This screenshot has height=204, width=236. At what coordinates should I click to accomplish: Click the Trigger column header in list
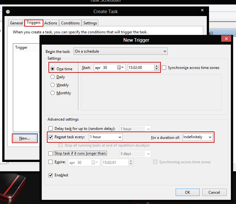pos(26,47)
